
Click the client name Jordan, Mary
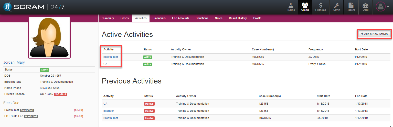pyautogui.click(x=14, y=63)
